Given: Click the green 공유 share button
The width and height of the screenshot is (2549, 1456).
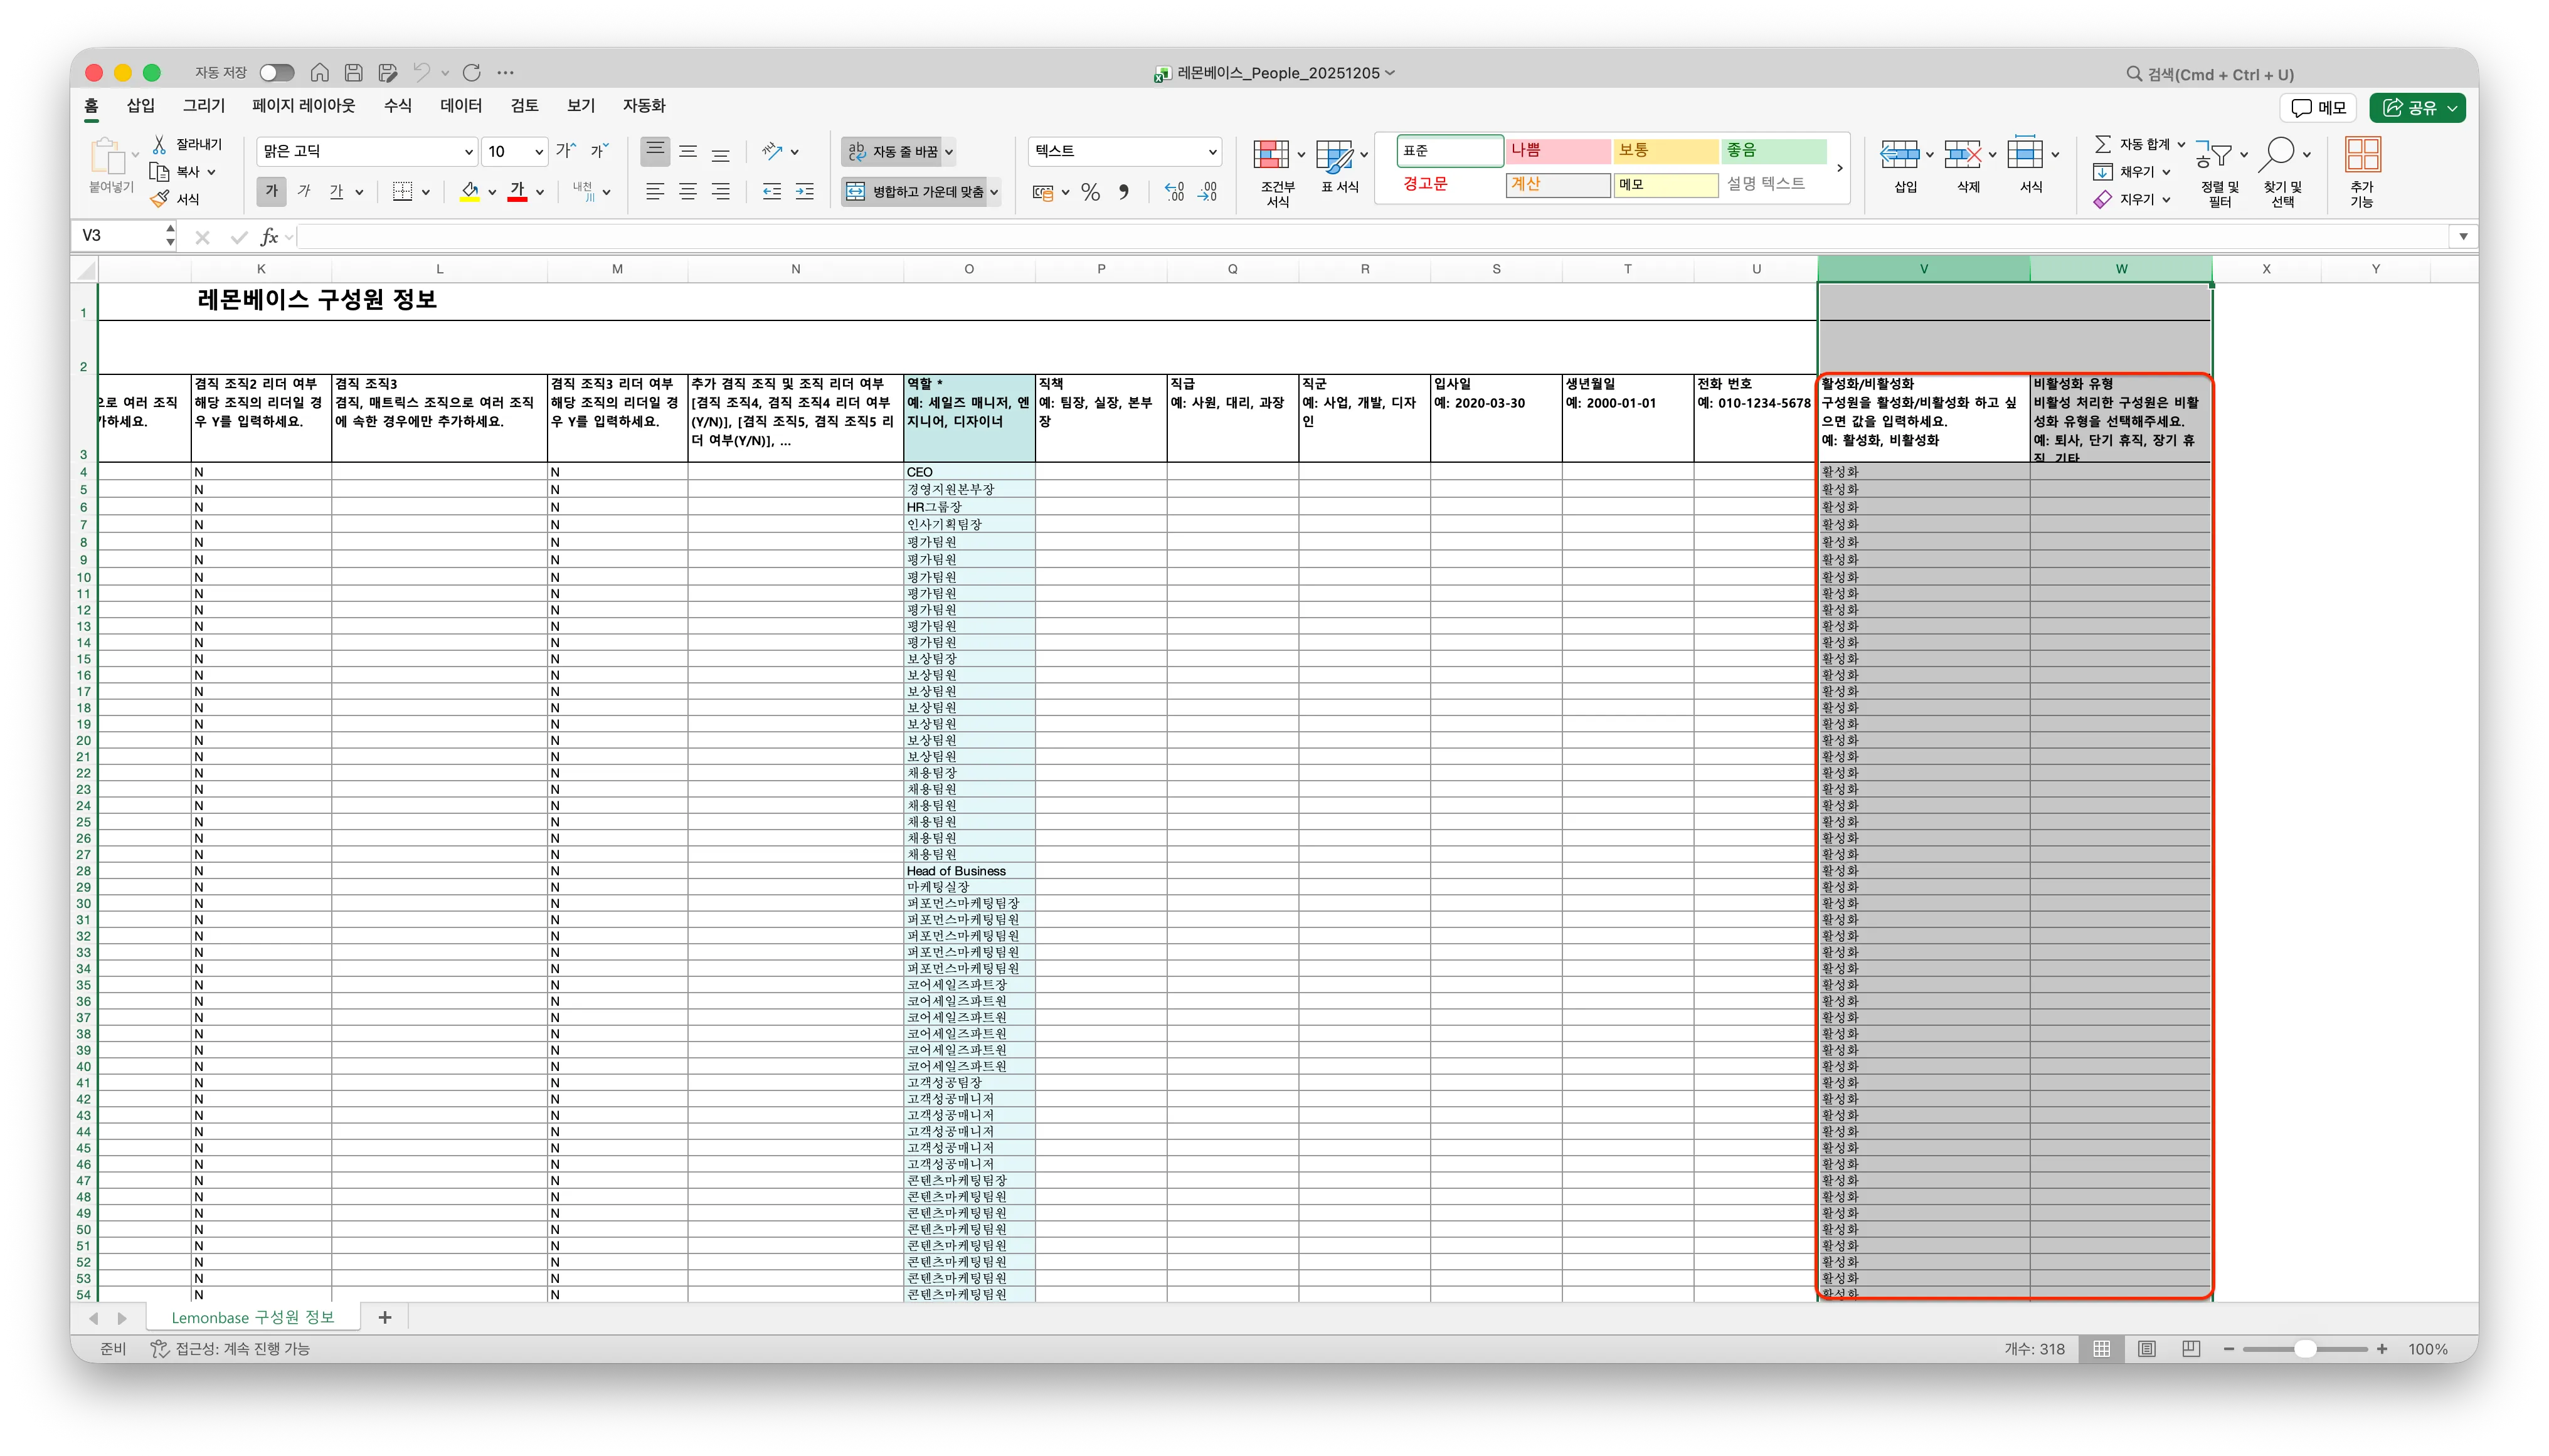Looking at the screenshot, I should tap(2416, 108).
